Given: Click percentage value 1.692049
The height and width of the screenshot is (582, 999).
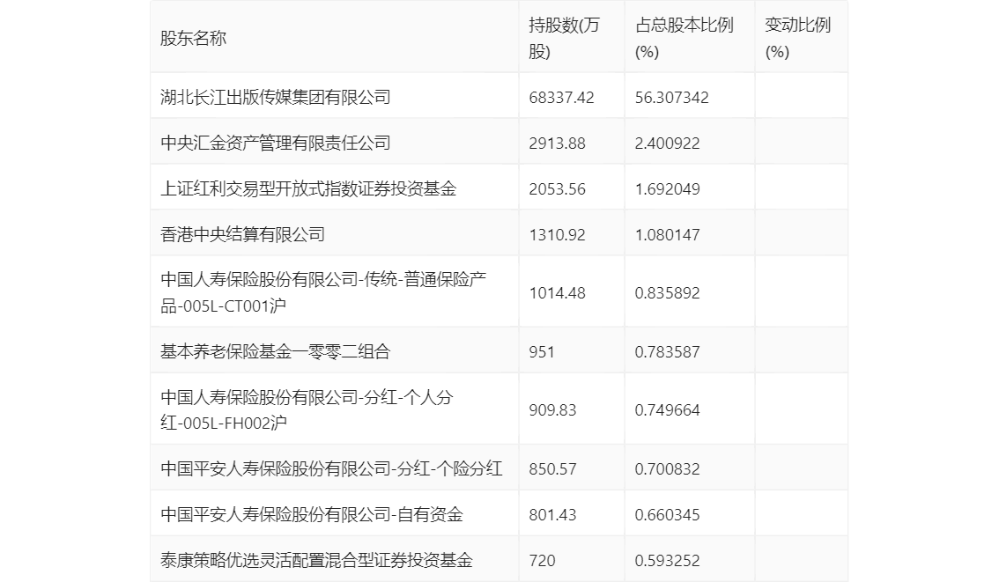Looking at the screenshot, I should (x=667, y=189).
